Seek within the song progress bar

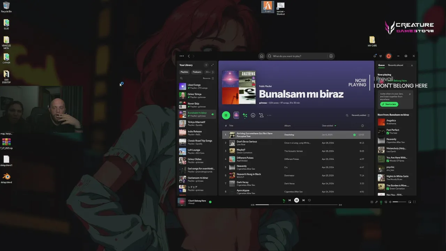(297, 205)
